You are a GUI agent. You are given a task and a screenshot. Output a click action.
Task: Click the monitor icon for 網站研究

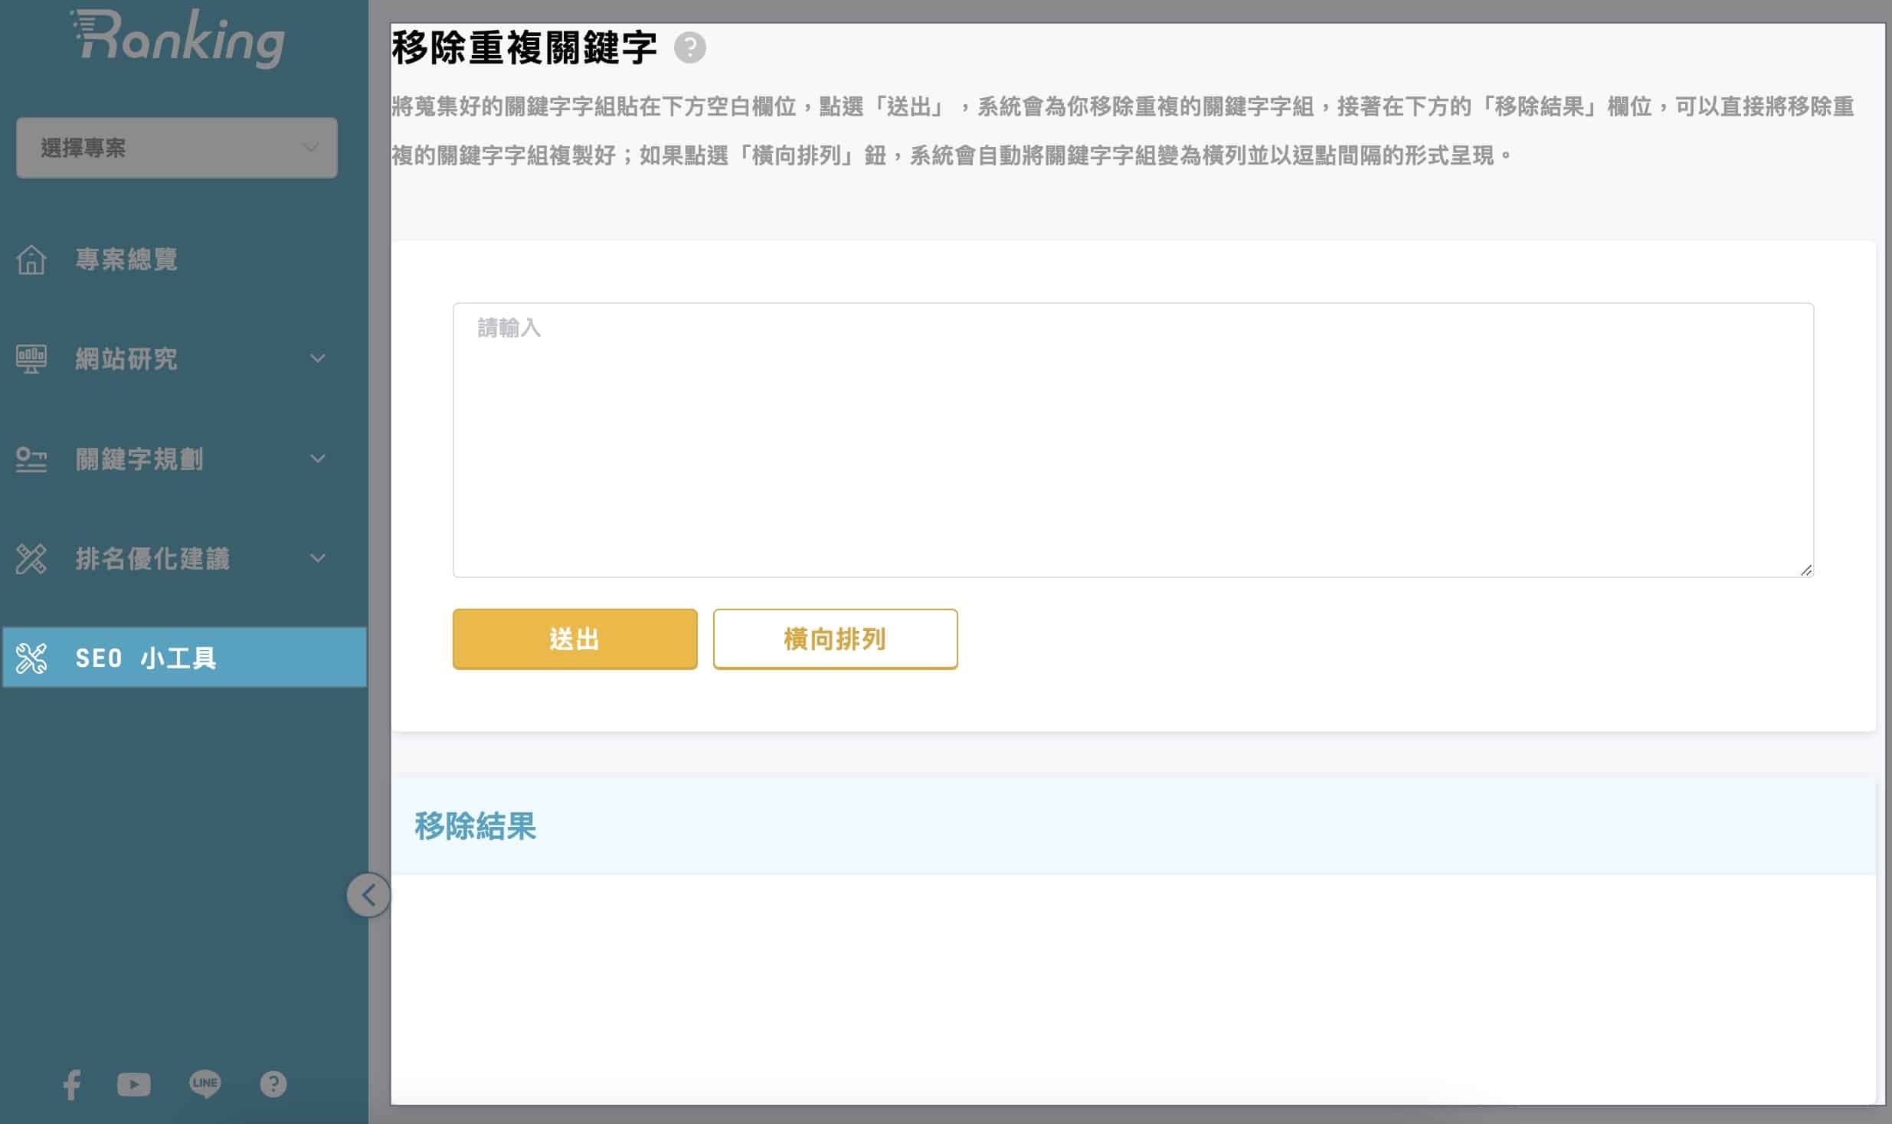[x=31, y=358]
